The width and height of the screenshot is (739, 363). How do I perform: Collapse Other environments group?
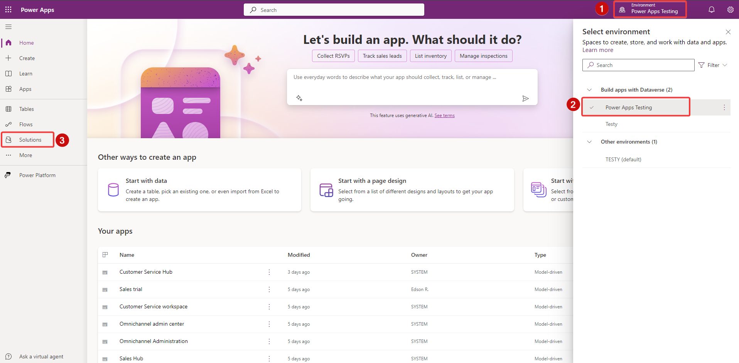pyautogui.click(x=589, y=142)
